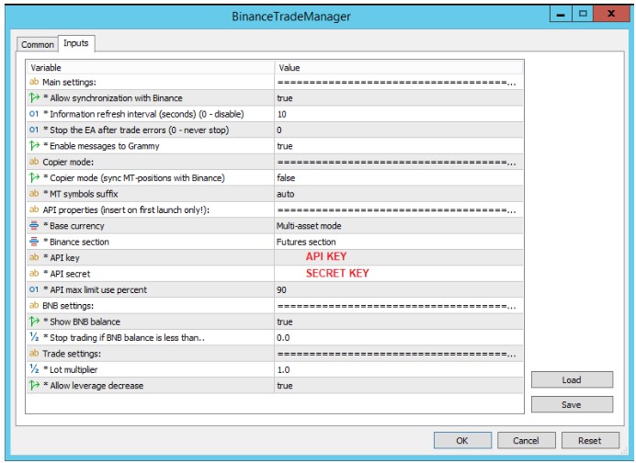Click the string icon beside API properties header
Image resolution: width=636 pixels, height=463 pixels.
pyautogui.click(x=34, y=209)
